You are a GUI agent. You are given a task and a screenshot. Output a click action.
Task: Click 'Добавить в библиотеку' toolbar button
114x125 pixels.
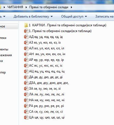[x=31, y=16]
